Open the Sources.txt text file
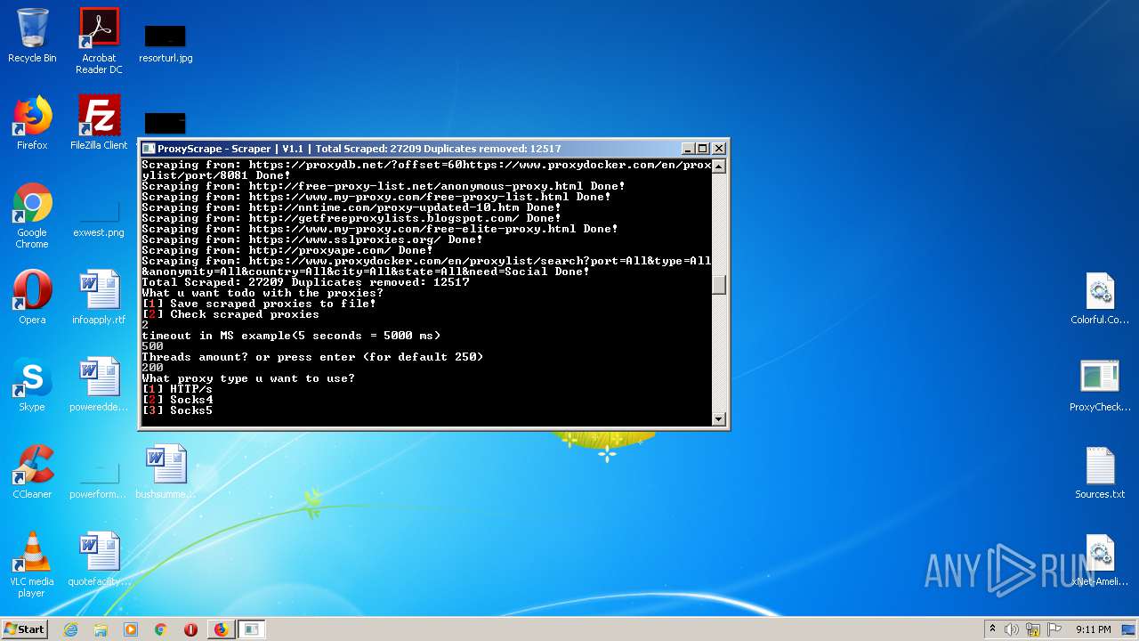The width and height of the screenshot is (1139, 641). pyautogui.click(x=1100, y=472)
